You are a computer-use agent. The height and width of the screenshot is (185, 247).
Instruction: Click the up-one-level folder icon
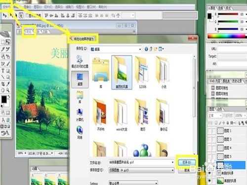click(151, 49)
